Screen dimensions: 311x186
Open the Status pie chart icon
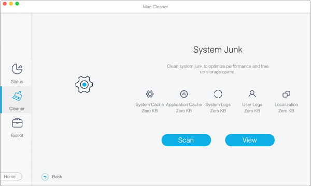17,69
